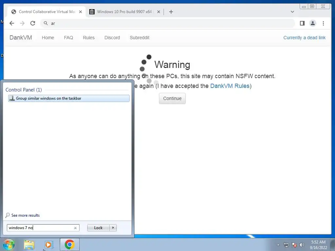
Task: Select 'Group similar windows on the taskbar' result
Action: 69,98
